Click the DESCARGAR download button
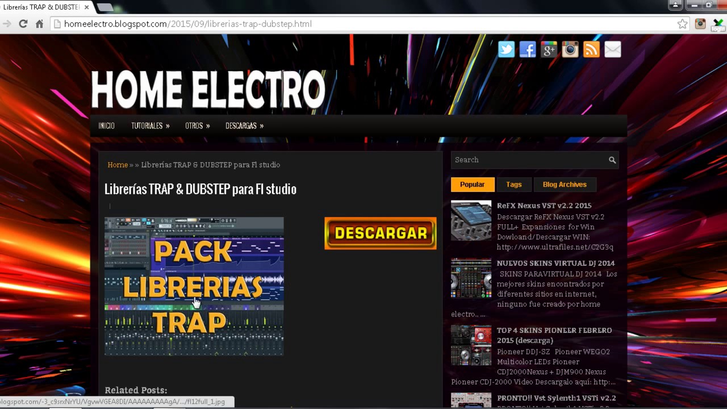Image resolution: width=727 pixels, height=409 pixels. [x=381, y=233]
